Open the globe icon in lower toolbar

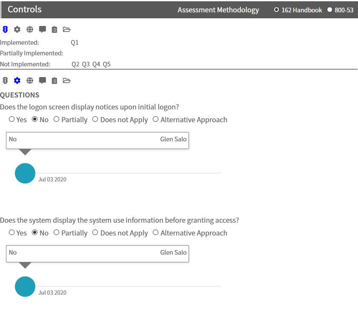30,80
